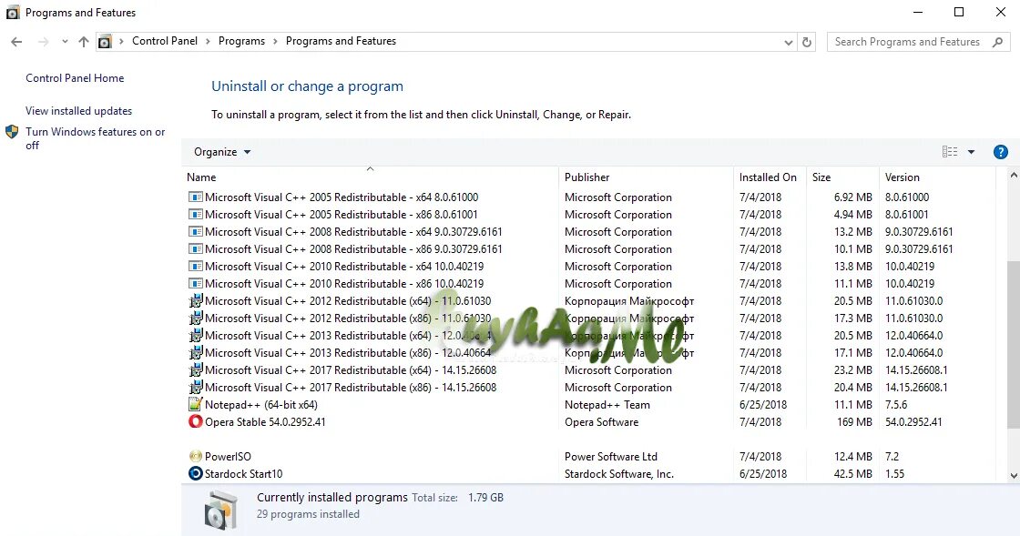
Task: Click Programs and Features breadcrumb segment
Action: coord(341,41)
